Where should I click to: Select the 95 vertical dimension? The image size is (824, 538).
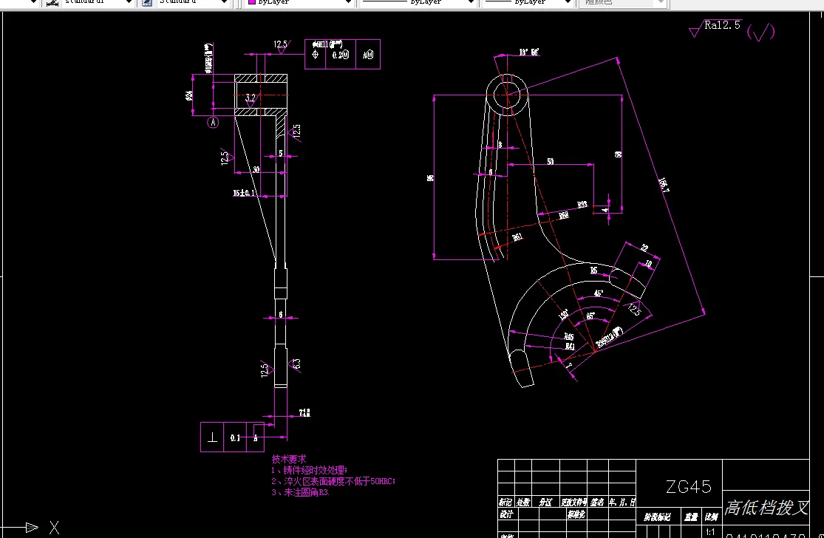click(430, 177)
